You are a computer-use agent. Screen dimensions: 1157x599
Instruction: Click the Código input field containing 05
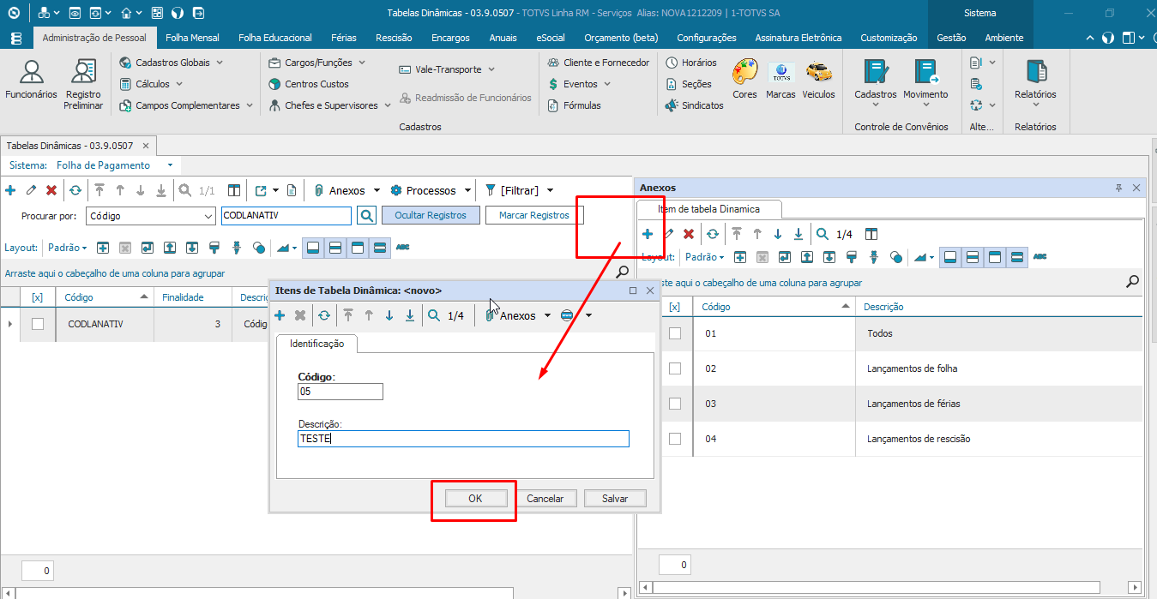point(340,392)
